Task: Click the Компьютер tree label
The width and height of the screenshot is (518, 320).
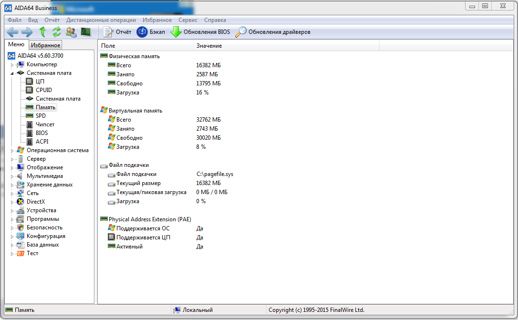Action: (x=42, y=64)
